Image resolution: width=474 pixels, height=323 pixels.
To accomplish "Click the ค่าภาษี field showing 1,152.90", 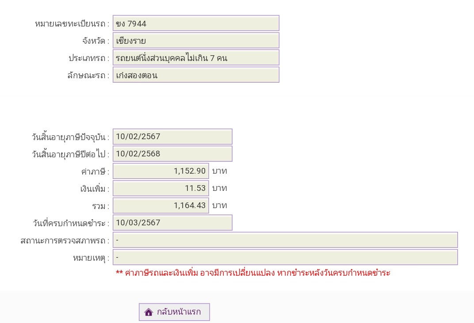I will (x=161, y=171).
